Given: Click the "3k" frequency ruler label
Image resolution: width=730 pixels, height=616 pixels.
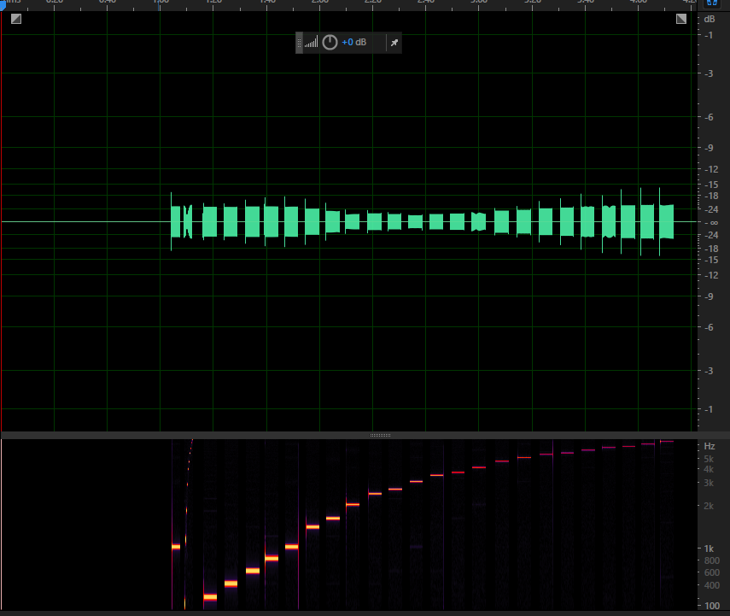Looking at the screenshot, I should (709, 483).
